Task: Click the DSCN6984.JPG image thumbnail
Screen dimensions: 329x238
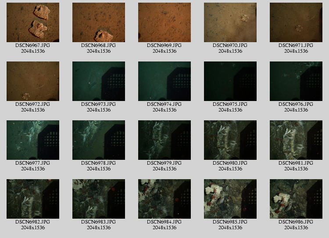Action: [164, 199]
